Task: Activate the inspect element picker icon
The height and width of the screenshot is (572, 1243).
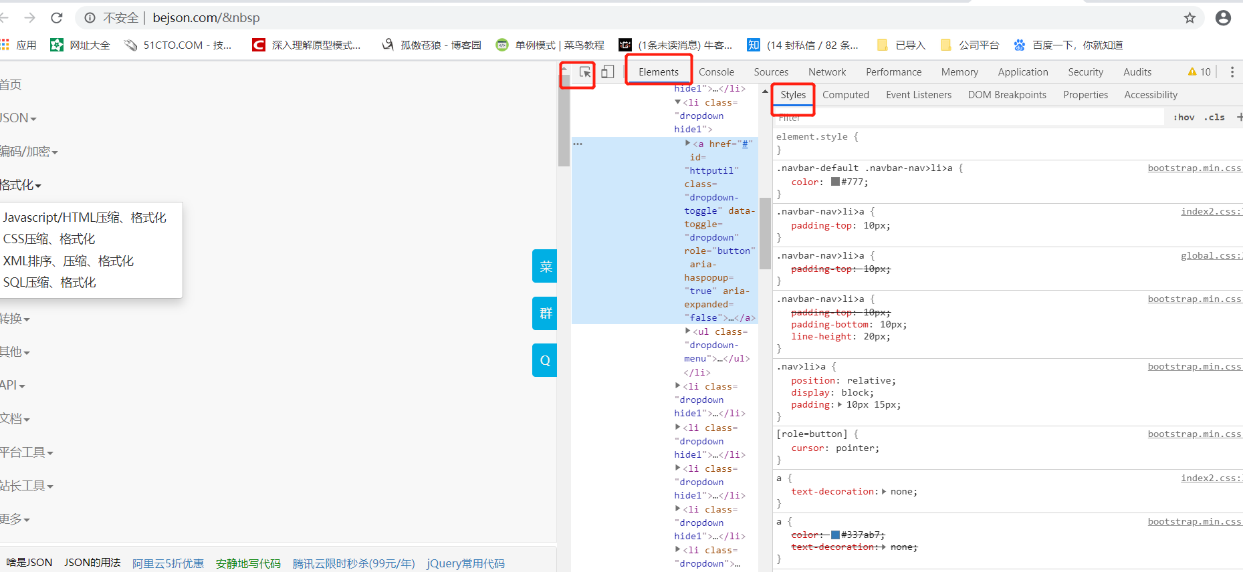Action: [585, 72]
